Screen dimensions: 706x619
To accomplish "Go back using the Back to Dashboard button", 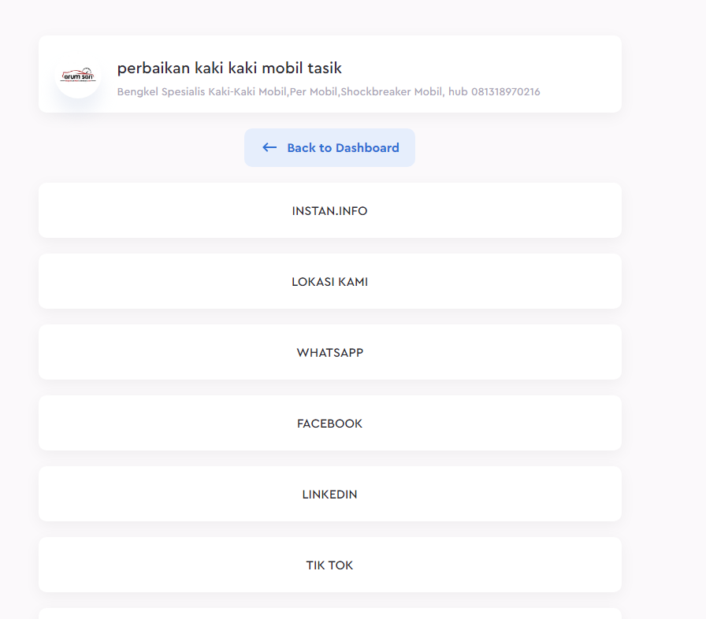I will tap(329, 147).
